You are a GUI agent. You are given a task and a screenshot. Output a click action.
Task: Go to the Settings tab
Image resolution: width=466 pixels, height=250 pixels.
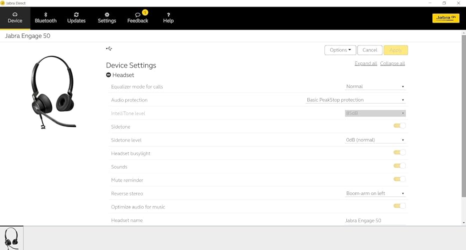107,18
